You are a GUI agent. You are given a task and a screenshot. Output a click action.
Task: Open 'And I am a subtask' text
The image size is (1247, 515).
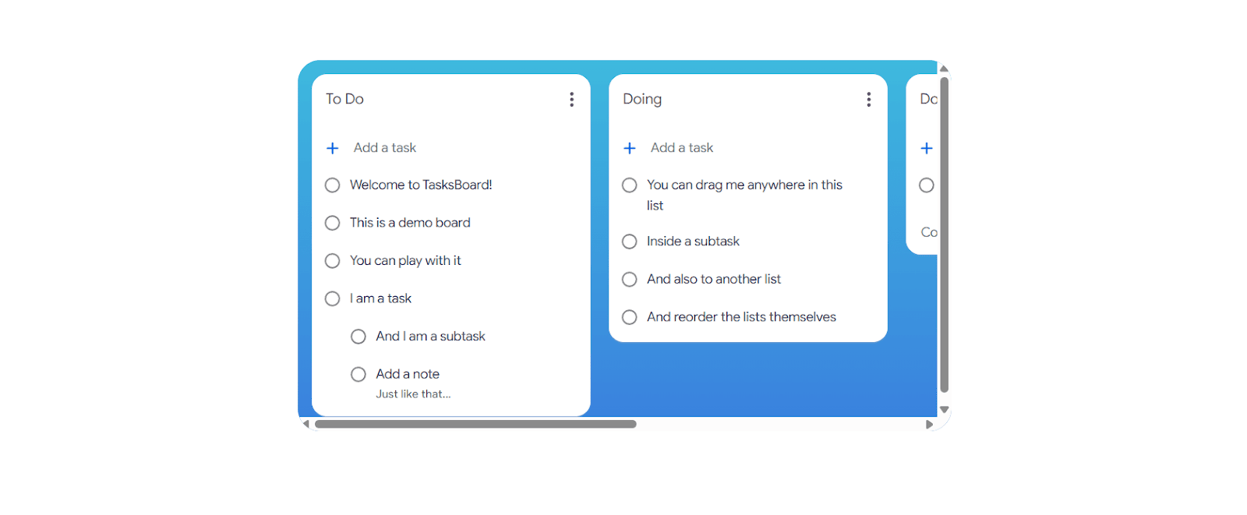pyautogui.click(x=430, y=336)
